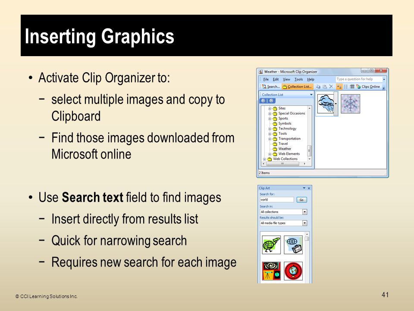Expand the Web Elements collection folder
The width and height of the screenshot is (414, 311).
[270, 154]
